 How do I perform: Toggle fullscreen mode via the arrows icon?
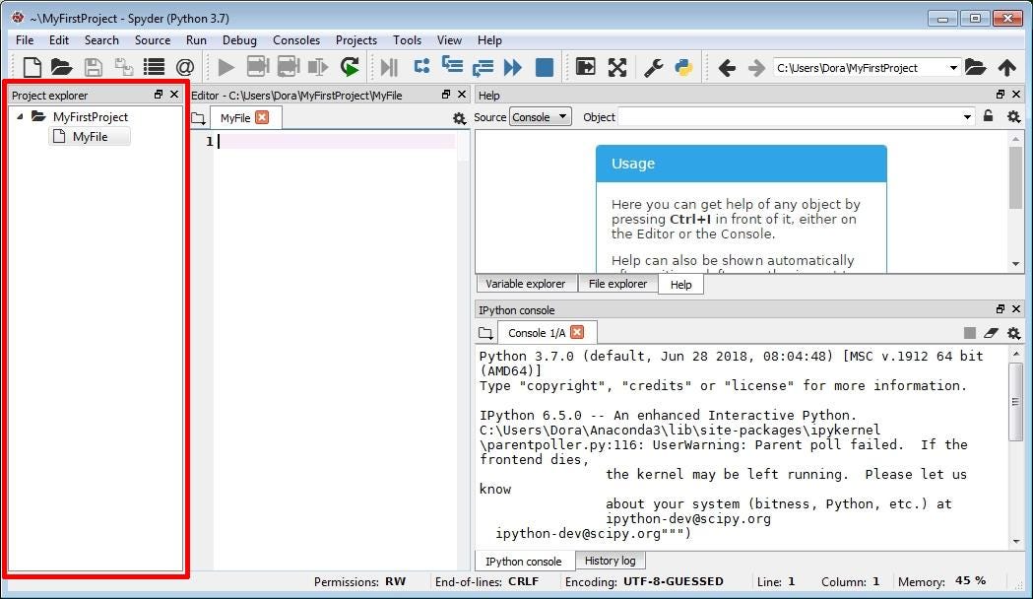pos(617,67)
